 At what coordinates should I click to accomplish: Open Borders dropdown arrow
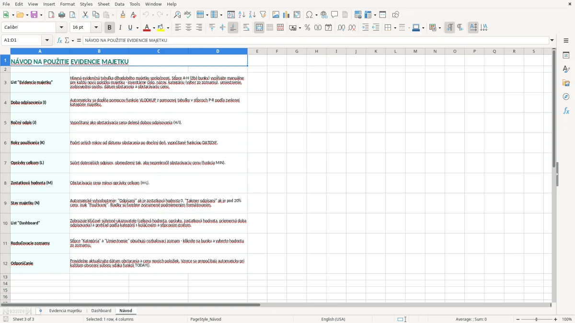click(x=394, y=28)
